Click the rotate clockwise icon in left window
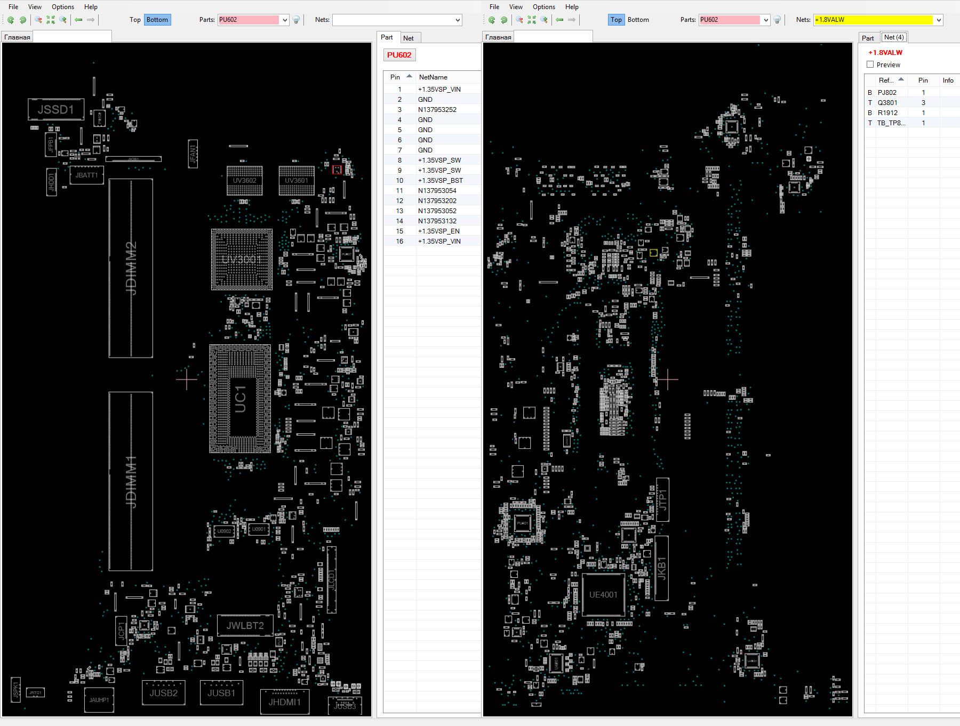 (x=22, y=20)
